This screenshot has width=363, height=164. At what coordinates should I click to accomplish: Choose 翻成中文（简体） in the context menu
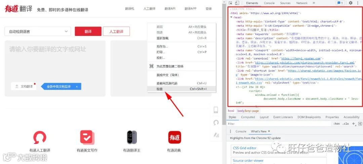(x=182, y=75)
